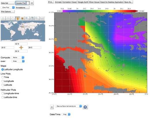Click the 'Maps' heading text
The width and height of the screenshot is (151, 118).
(3, 66)
